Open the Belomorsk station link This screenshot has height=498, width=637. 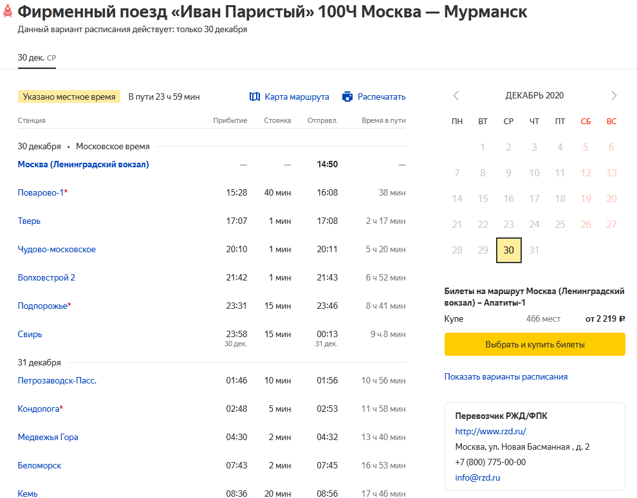(39, 465)
